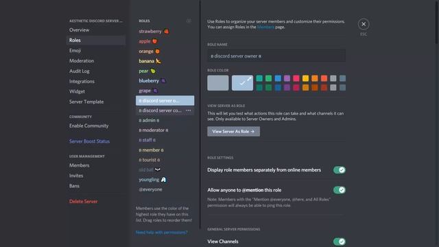Open the more options dots on discord server co... role

pos(189,110)
